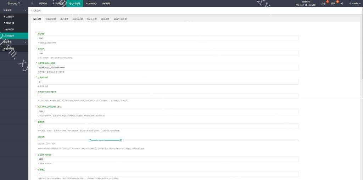Click the phone code field containing +84
The image size is (363, 180).
168,54
